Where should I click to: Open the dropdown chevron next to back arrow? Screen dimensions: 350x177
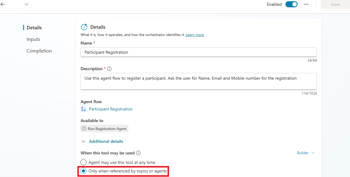[x=27, y=4]
